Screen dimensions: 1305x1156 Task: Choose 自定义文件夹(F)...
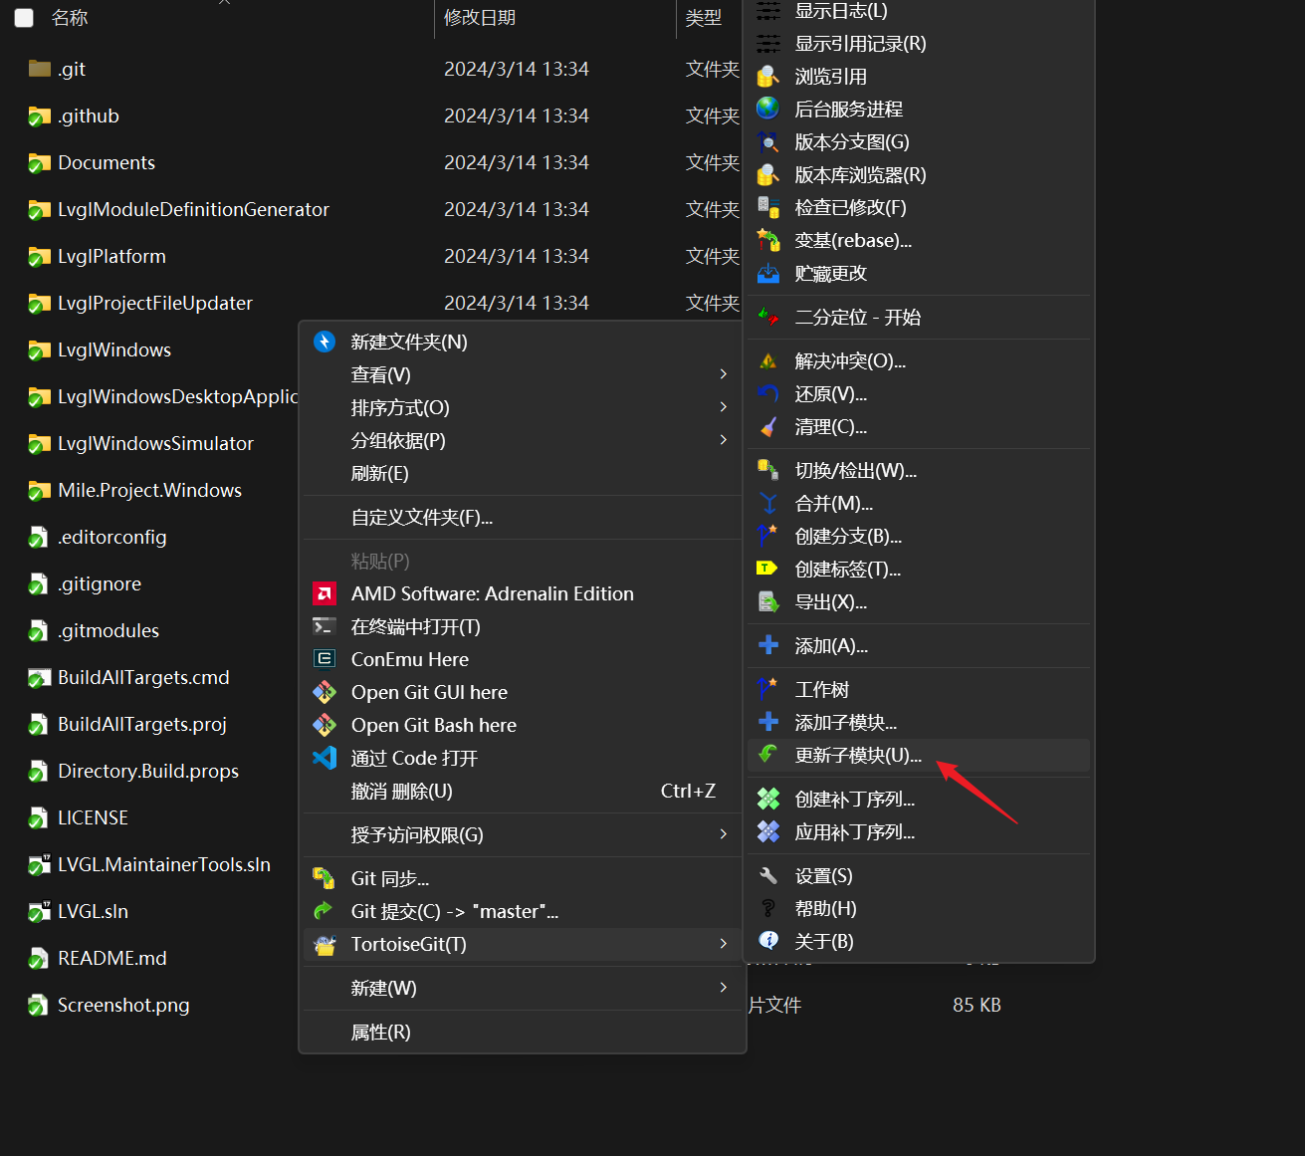(x=524, y=518)
